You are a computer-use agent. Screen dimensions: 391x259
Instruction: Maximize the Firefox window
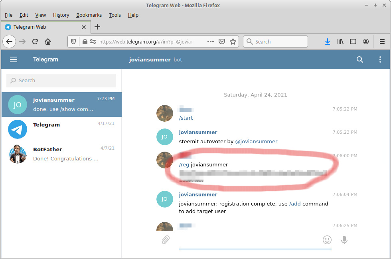375,5
